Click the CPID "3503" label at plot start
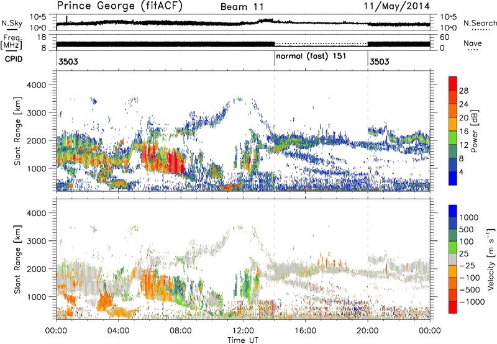This screenshot has height=344, width=497. [68, 61]
